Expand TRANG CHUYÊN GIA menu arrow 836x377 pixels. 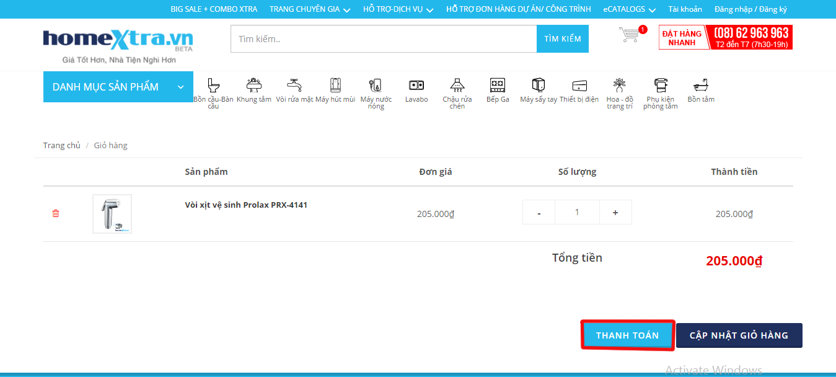point(347,10)
